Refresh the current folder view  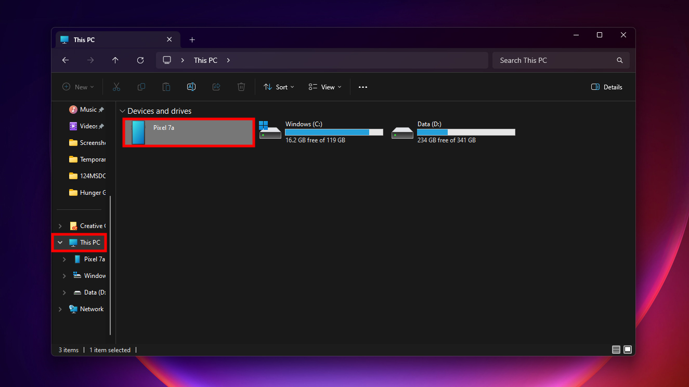tap(140, 60)
